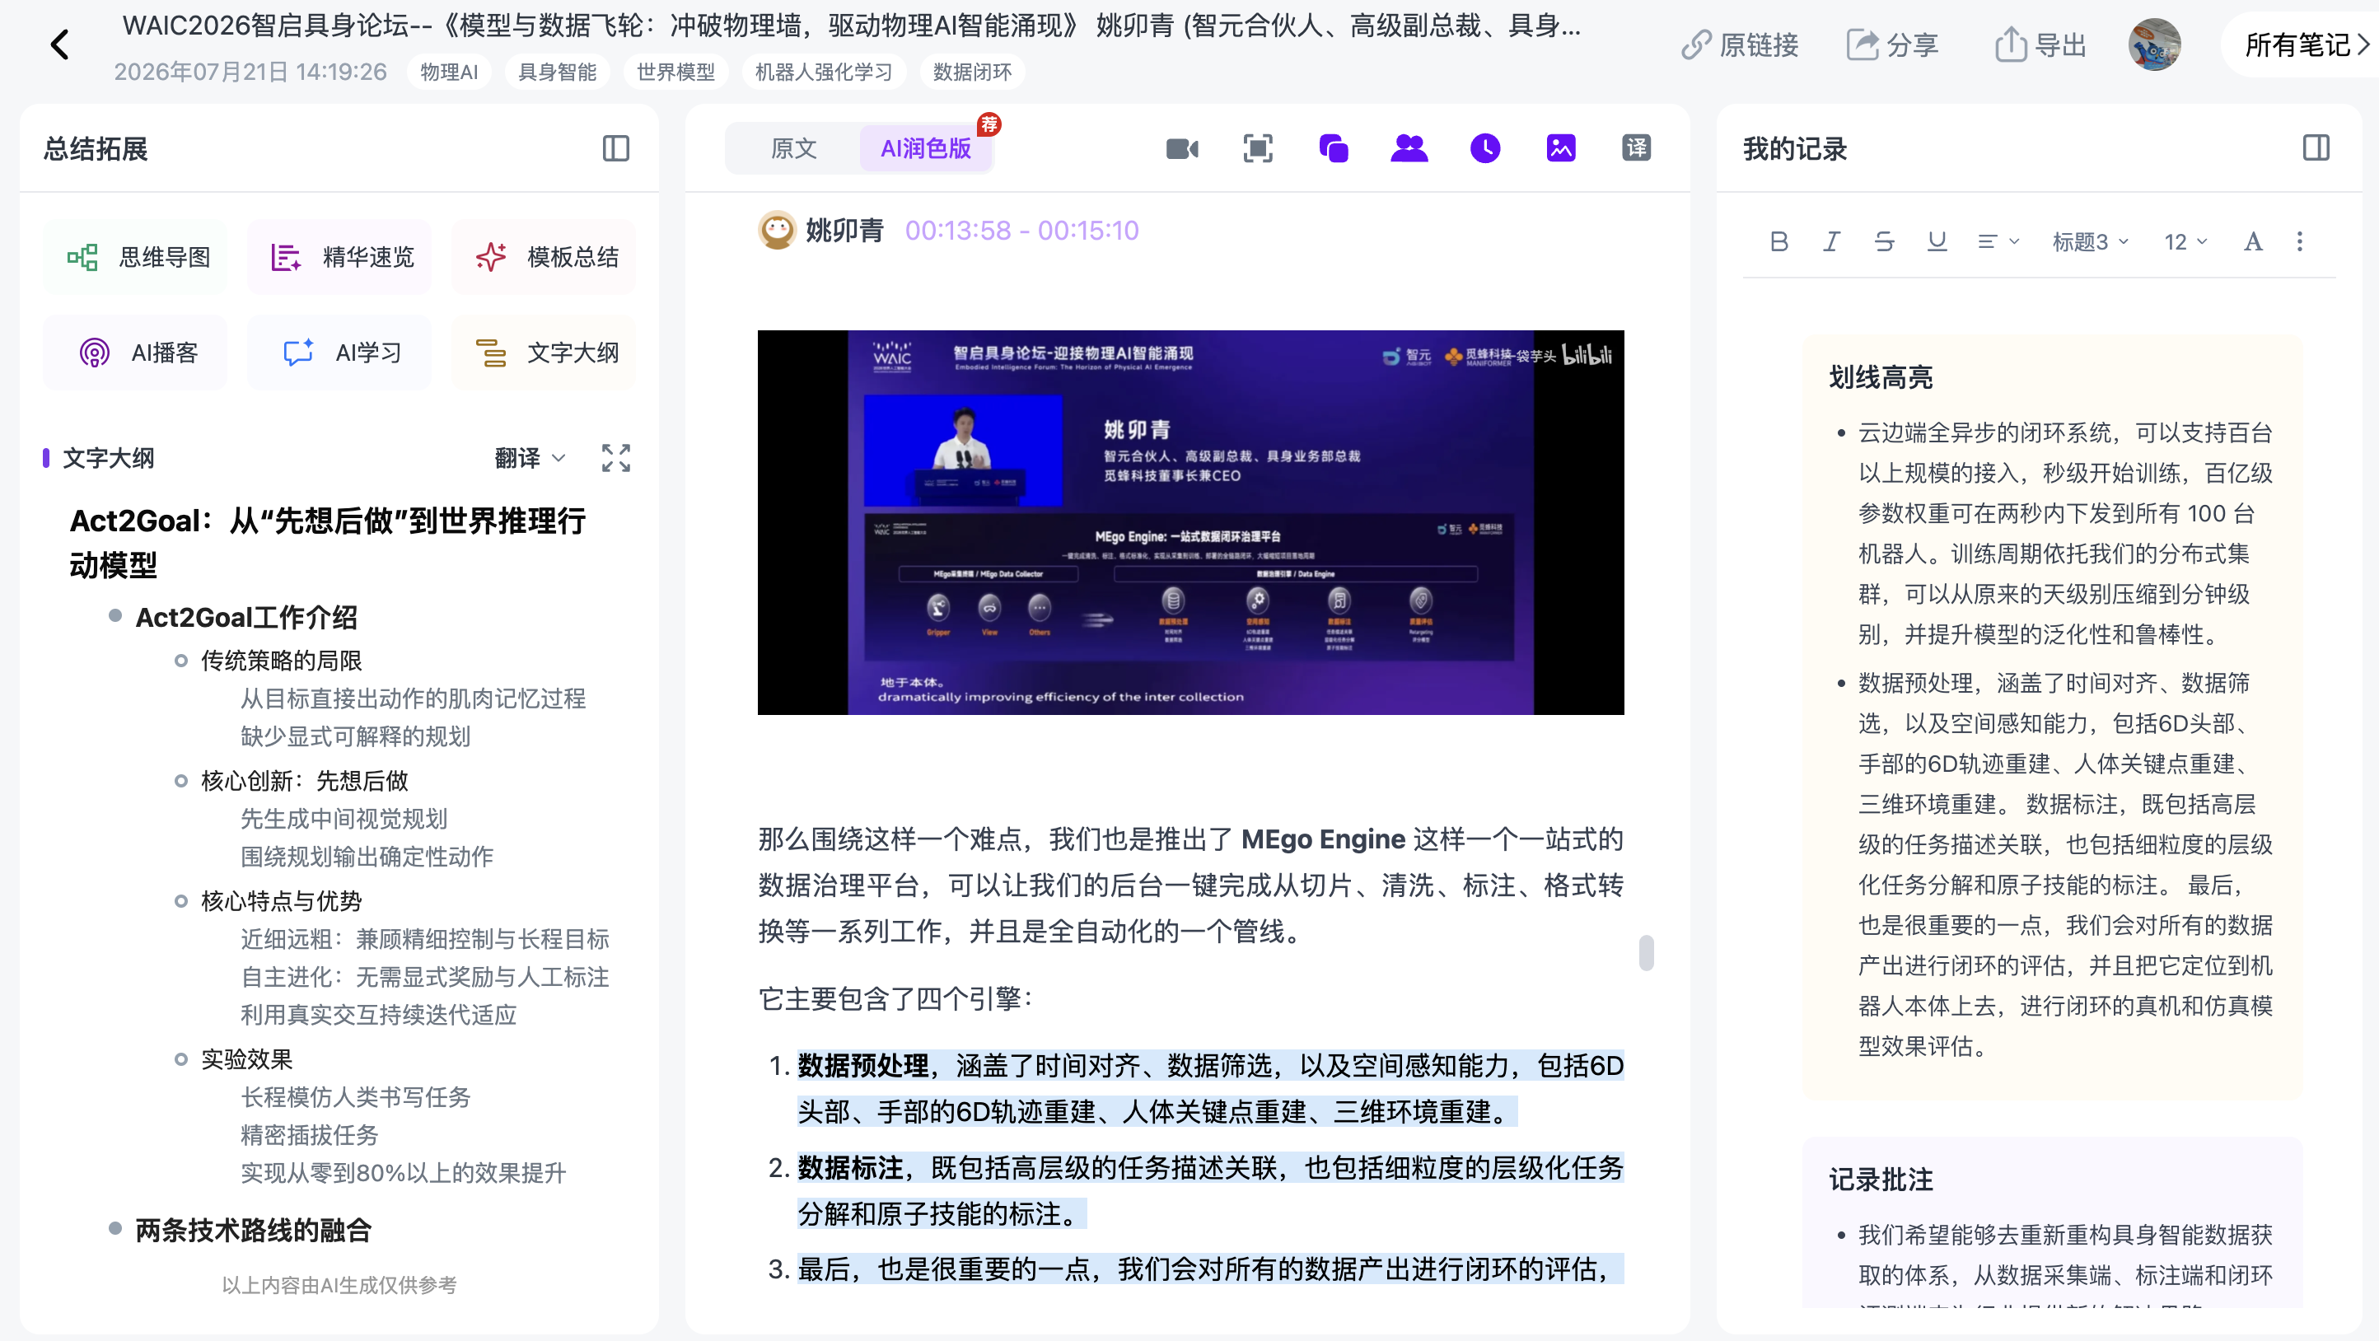Select the 数据闭环 tag
The width and height of the screenshot is (2379, 1341).
pos(971,72)
